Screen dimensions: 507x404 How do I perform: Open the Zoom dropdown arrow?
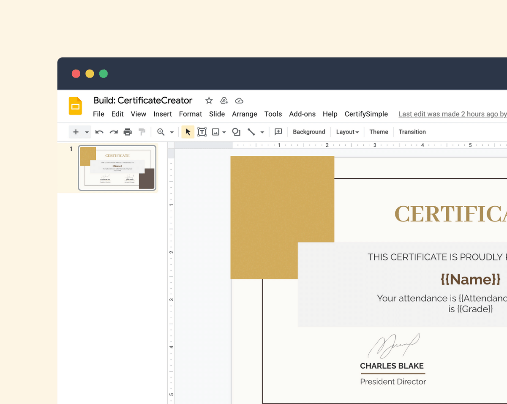172,132
